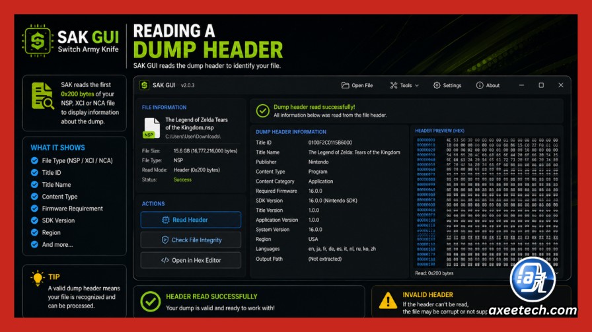This screenshot has width=592, height=332.
Task: Open the Tools menu
Action: [404, 85]
